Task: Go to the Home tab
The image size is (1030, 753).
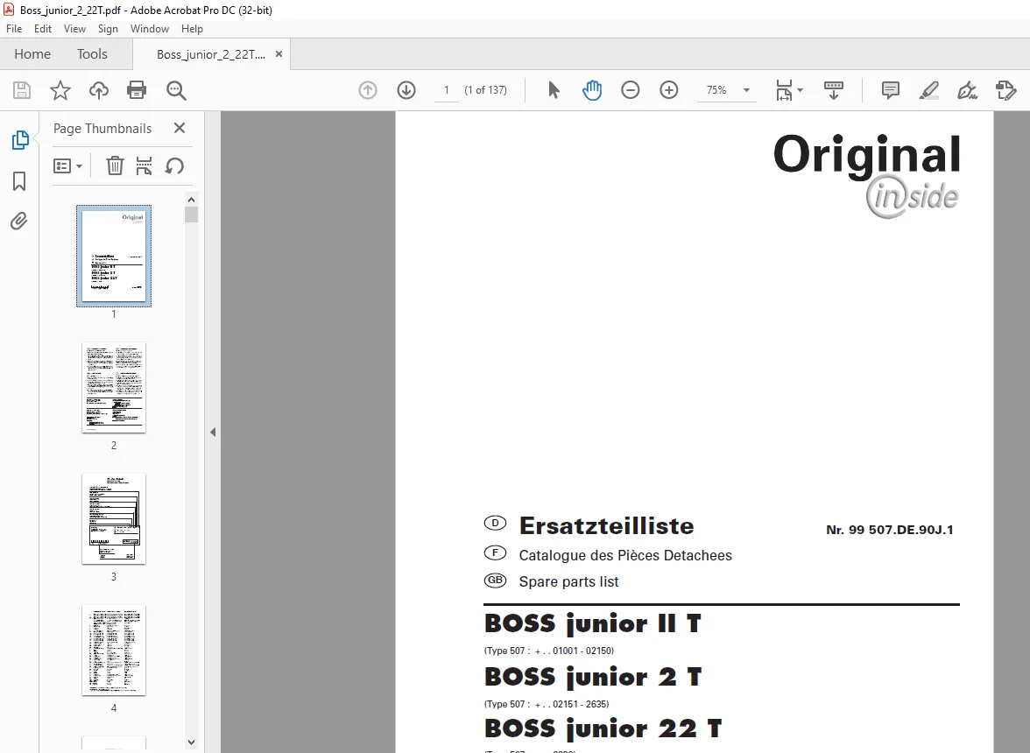Action: tap(32, 53)
